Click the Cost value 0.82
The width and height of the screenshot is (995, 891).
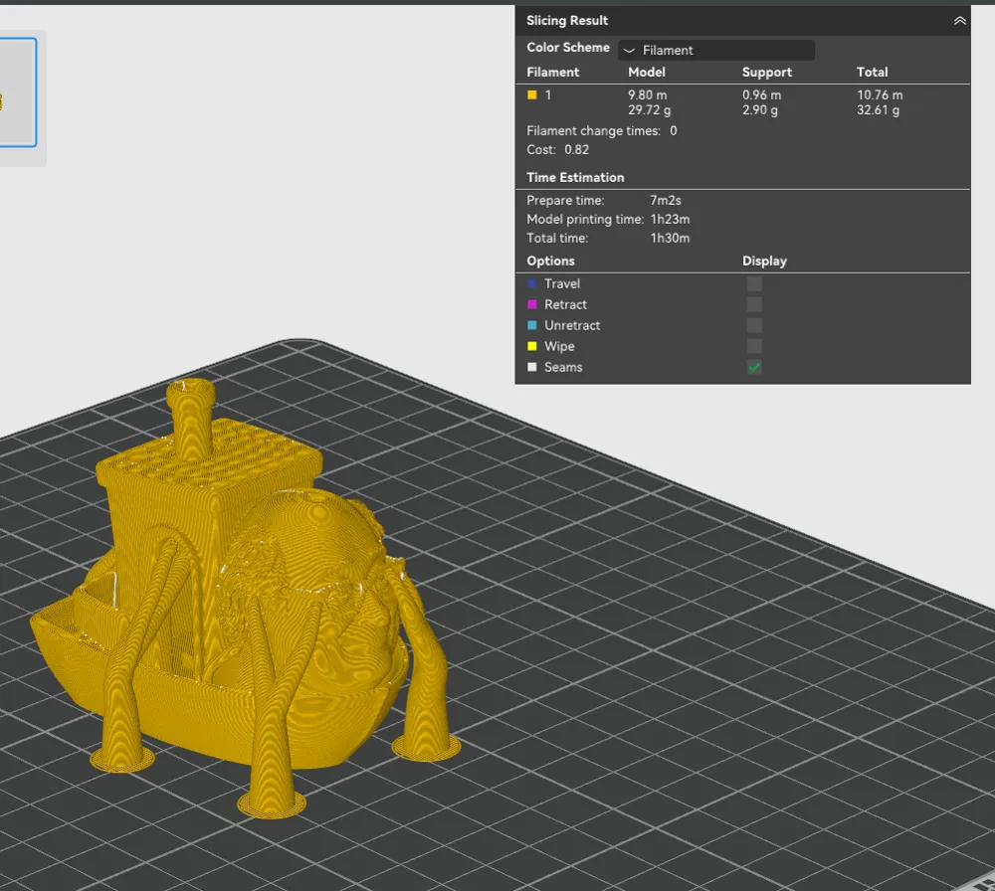[576, 150]
